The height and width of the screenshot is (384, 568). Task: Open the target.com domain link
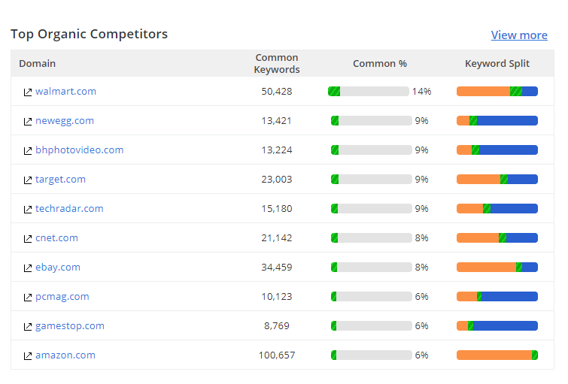60,180
